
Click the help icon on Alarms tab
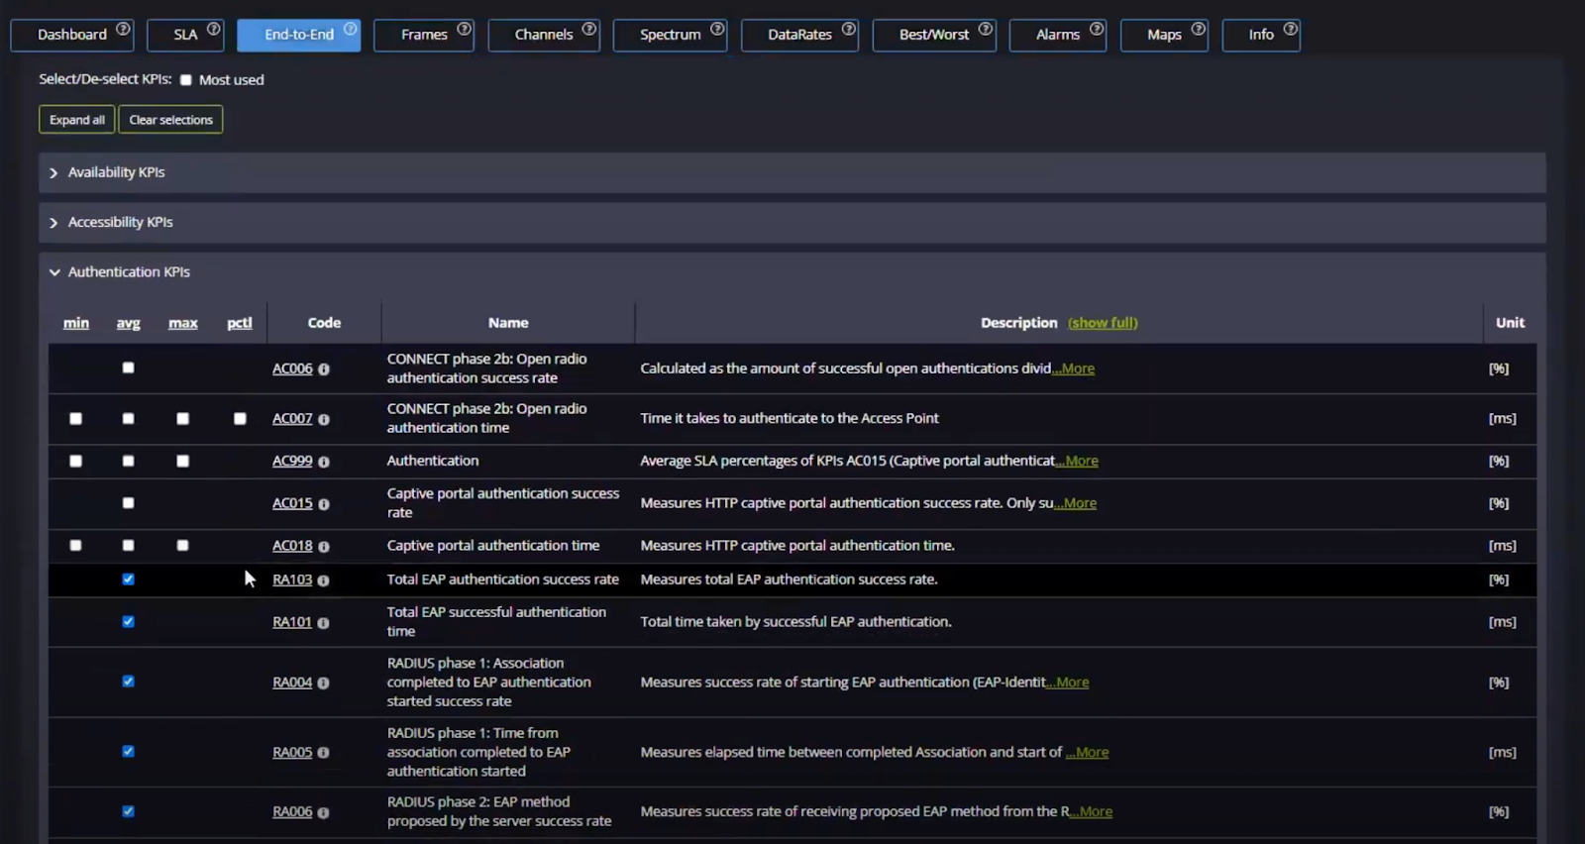click(x=1097, y=29)
